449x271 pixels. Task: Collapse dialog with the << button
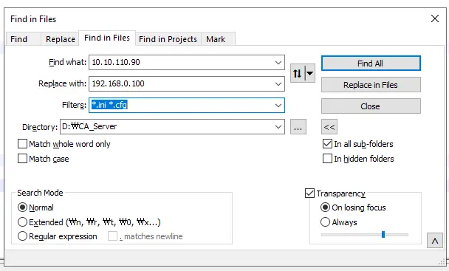[329, 127]
